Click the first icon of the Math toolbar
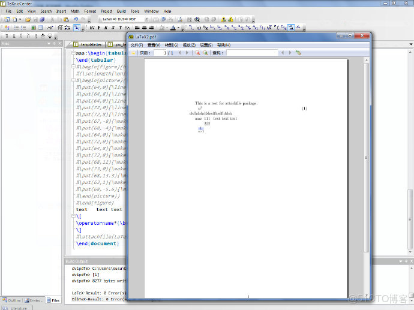This screenshot has width=414, height=310. point(191,28)
